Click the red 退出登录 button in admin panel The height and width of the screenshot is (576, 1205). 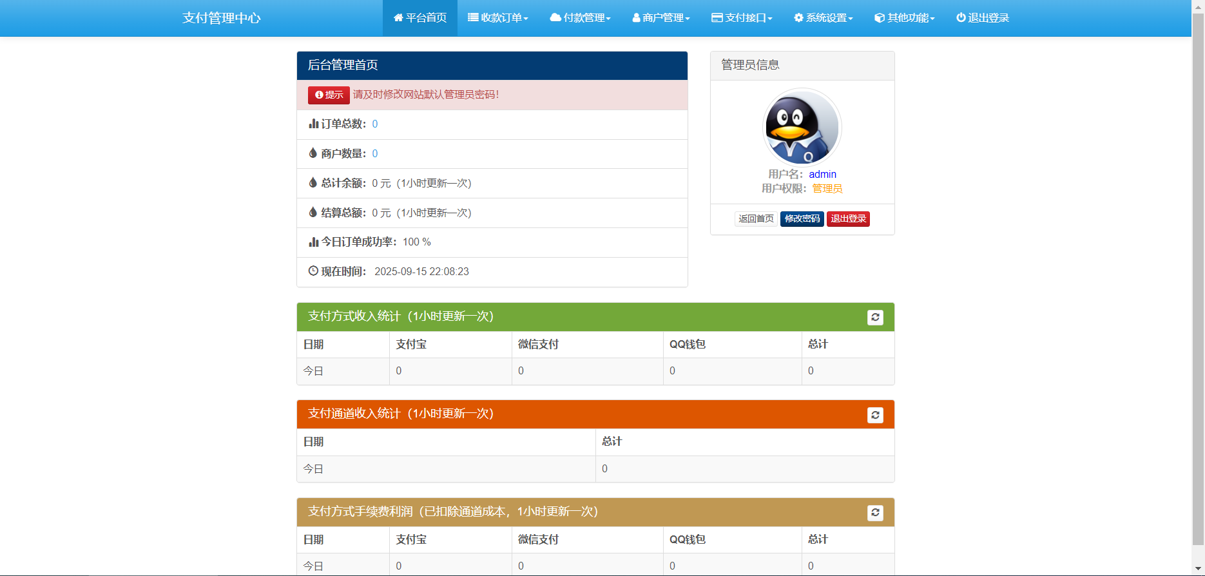point(848,219)
